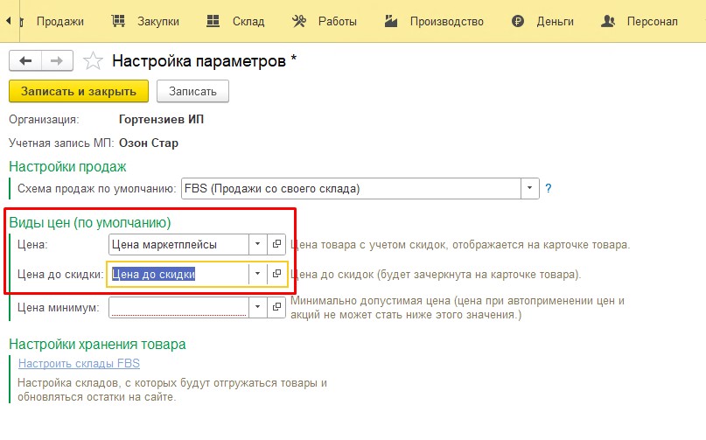
Task: Add page to favorites with star icon
Action: click(x=93, y=61)
